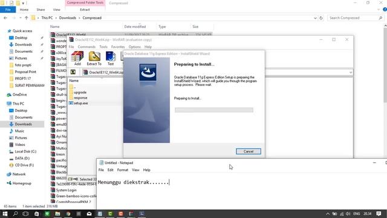The image size is (387, 218).
Task: Open 'foto propti' folder in sidebar
Action: click(x=23, y=65)
